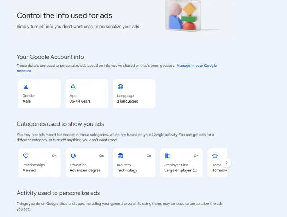Image resolution: width=287 pixels, height=217 pixels.
Task: Click the Employer Size building icon
Action: 168,156
